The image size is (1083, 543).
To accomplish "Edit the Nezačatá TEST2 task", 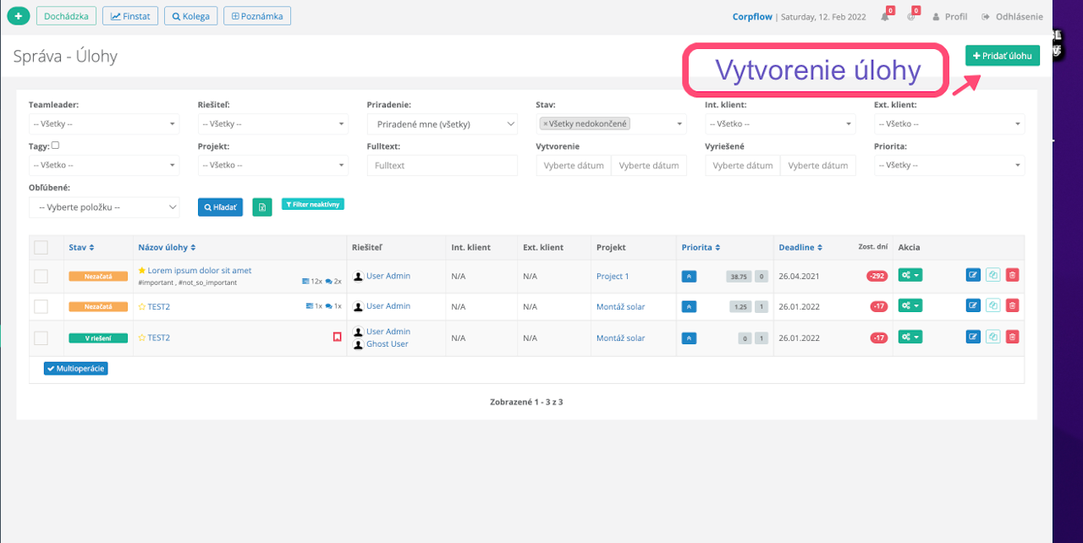I will click(973, 305).
